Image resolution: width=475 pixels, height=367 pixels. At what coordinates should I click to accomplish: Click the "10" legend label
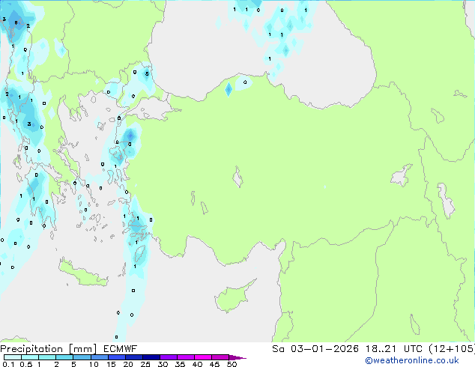[94, 364]
